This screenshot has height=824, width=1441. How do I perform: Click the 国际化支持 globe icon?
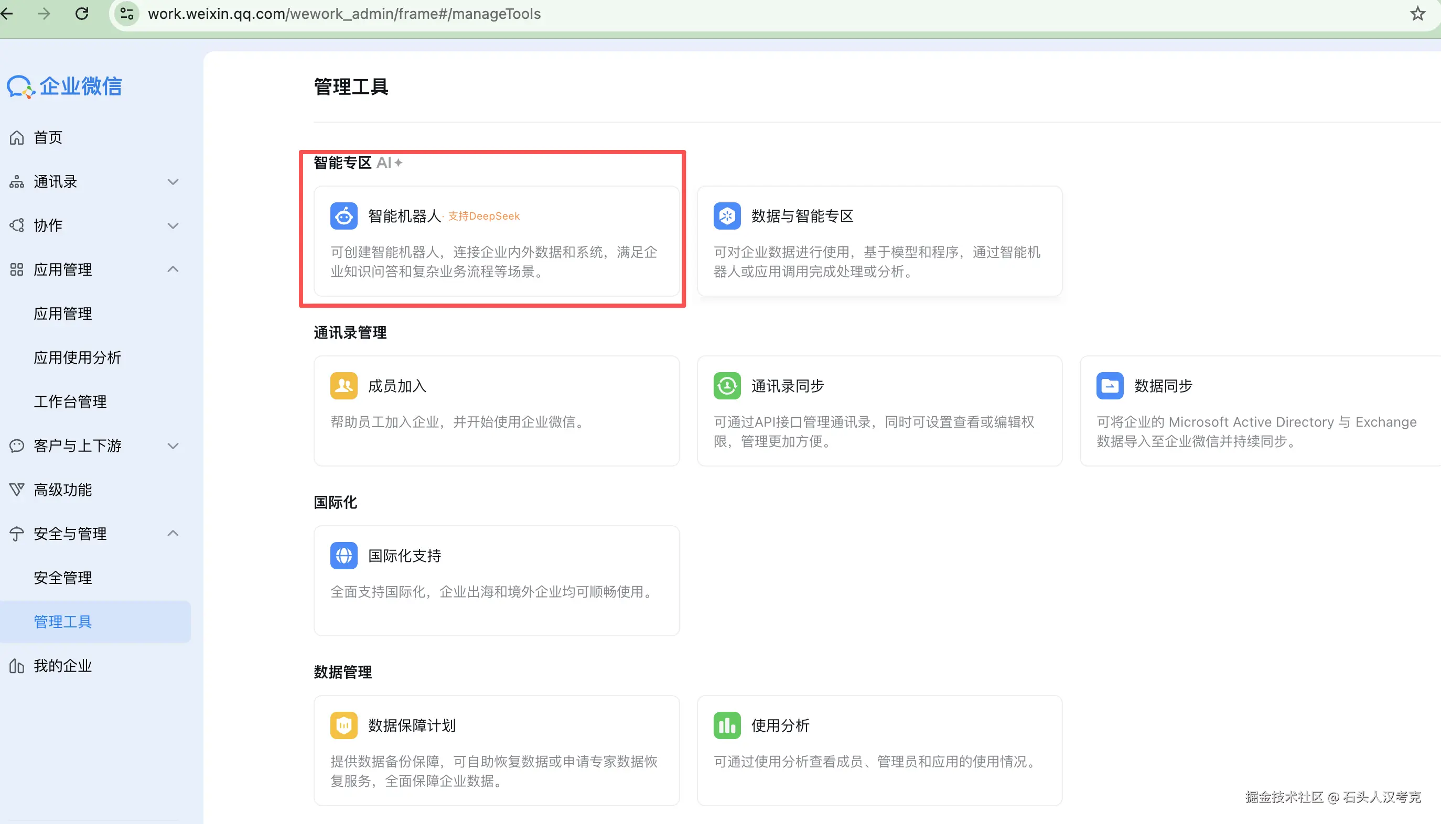343,555
